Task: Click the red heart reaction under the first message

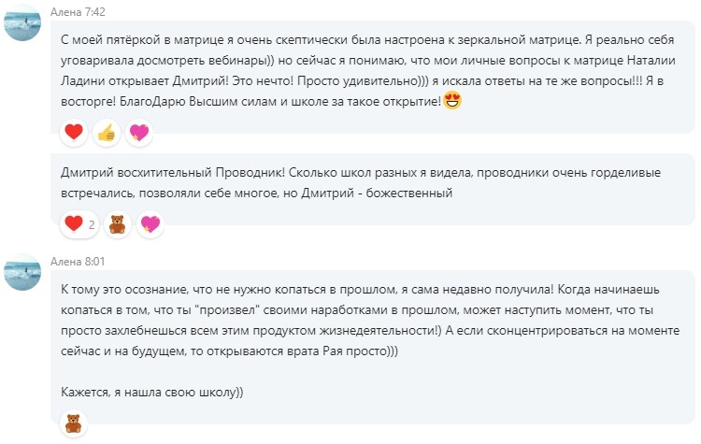Action: (x=73, y=133)
